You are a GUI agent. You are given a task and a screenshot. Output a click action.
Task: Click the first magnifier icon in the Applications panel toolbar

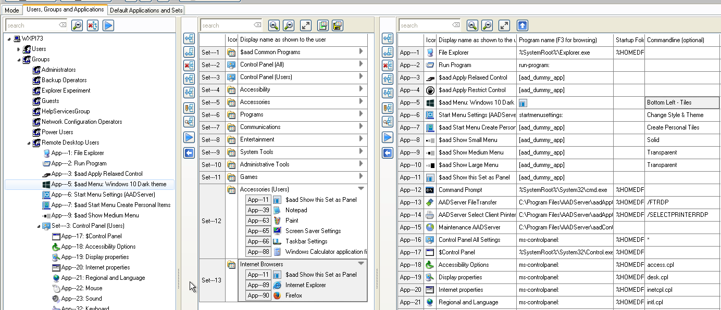pyautogui.click(x=472, y=25)
